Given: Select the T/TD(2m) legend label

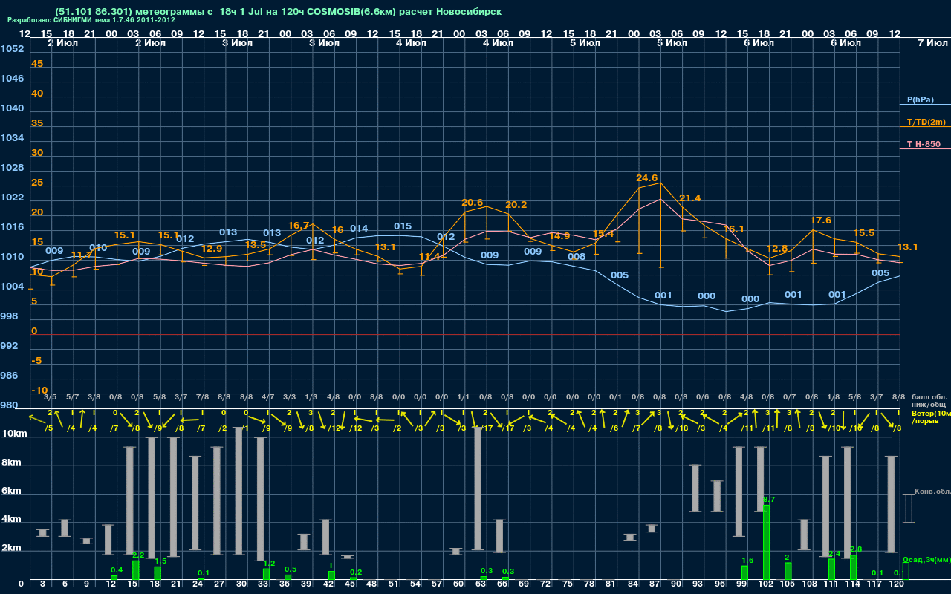Looking at the screenshot, I should click(926, 122).
